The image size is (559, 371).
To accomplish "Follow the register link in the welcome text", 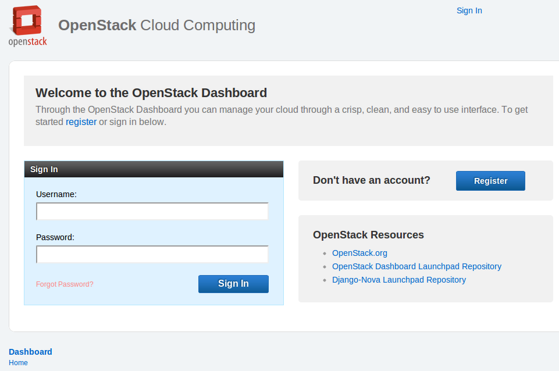I will click(x=81, y=122).
